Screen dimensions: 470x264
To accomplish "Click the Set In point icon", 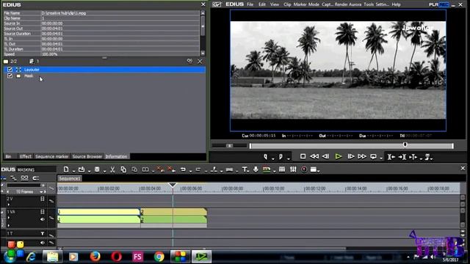I will tap(266, 156).
